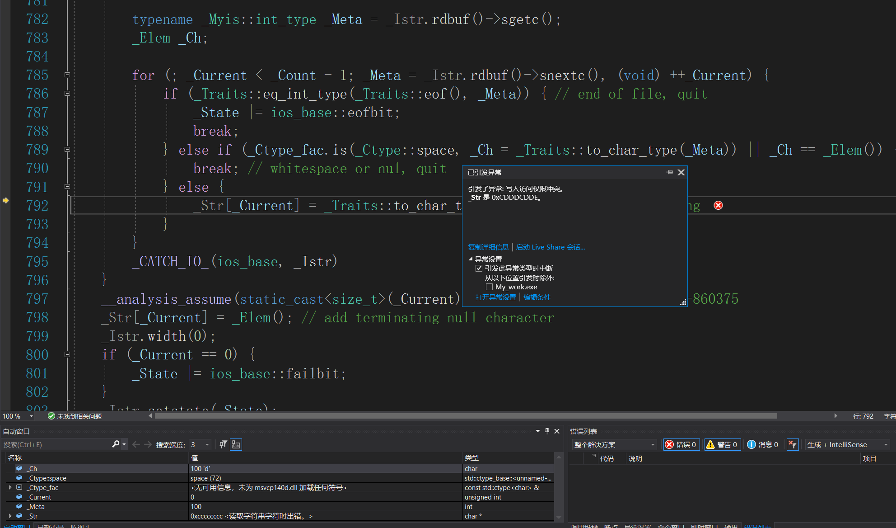Check the break-when-exception-thrown checkbox
Viewport: 896px width, 528px height.
(x=479, y=269)
